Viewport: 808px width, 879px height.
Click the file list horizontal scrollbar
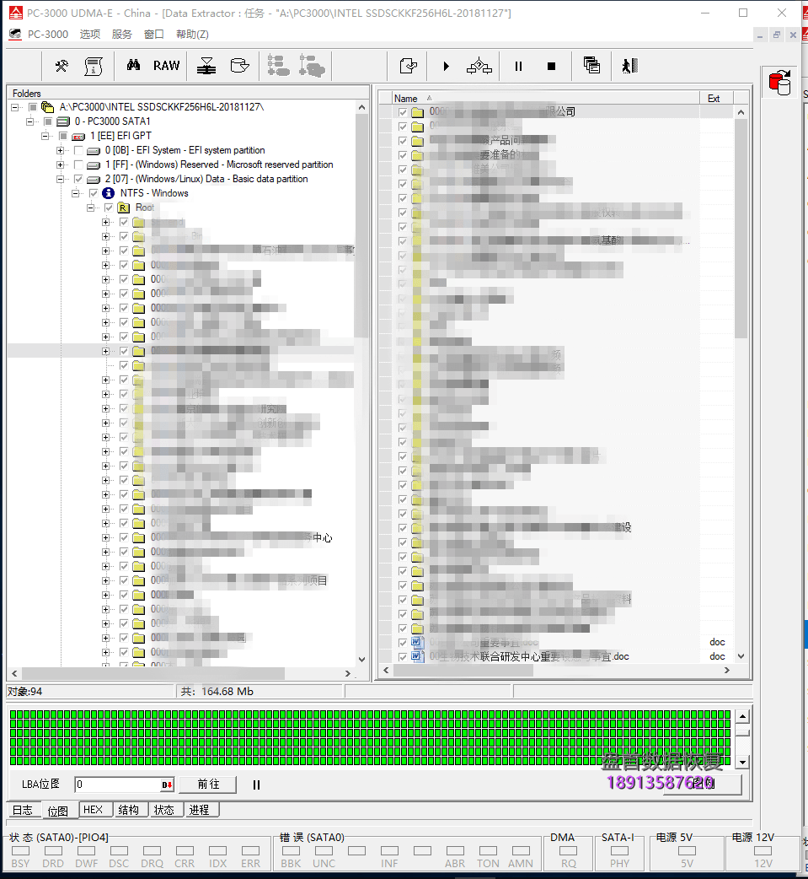click(x=556, y=670)
